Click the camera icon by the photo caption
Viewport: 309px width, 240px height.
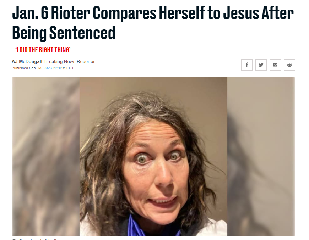(x=14, y=239)
